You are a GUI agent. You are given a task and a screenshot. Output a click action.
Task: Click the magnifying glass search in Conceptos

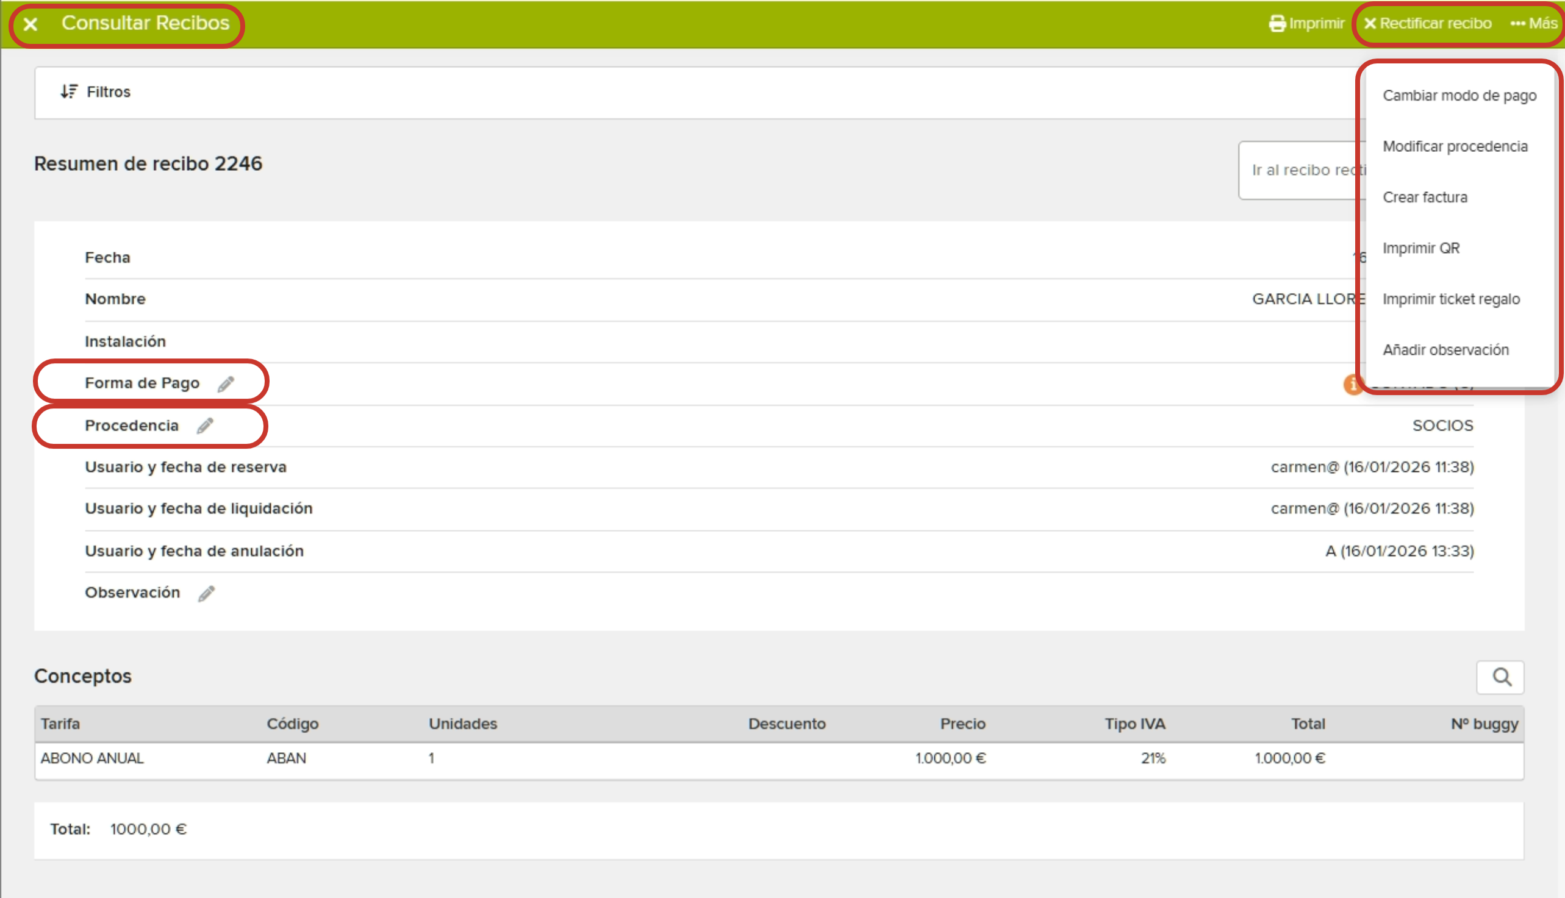pos(1501,677)
